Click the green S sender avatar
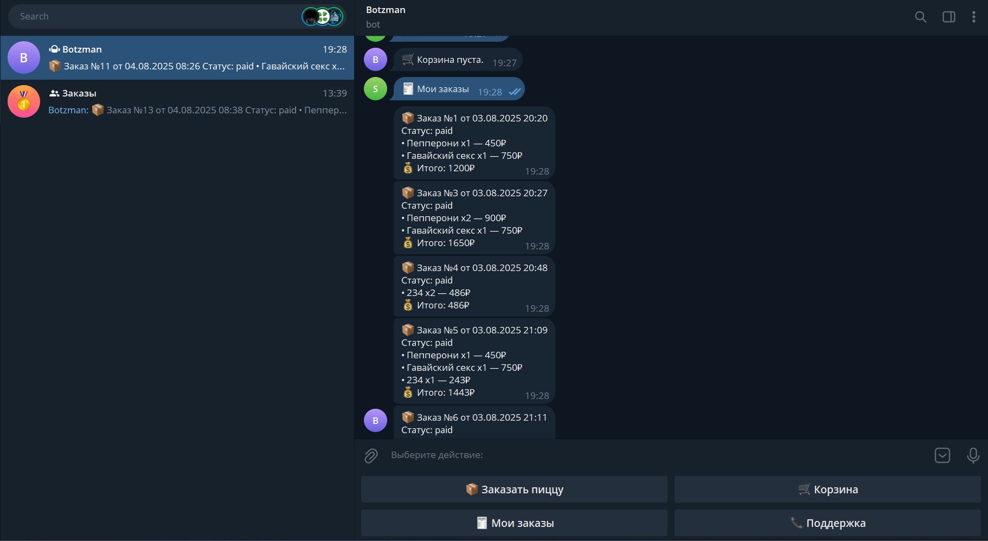 coord(375,89)
